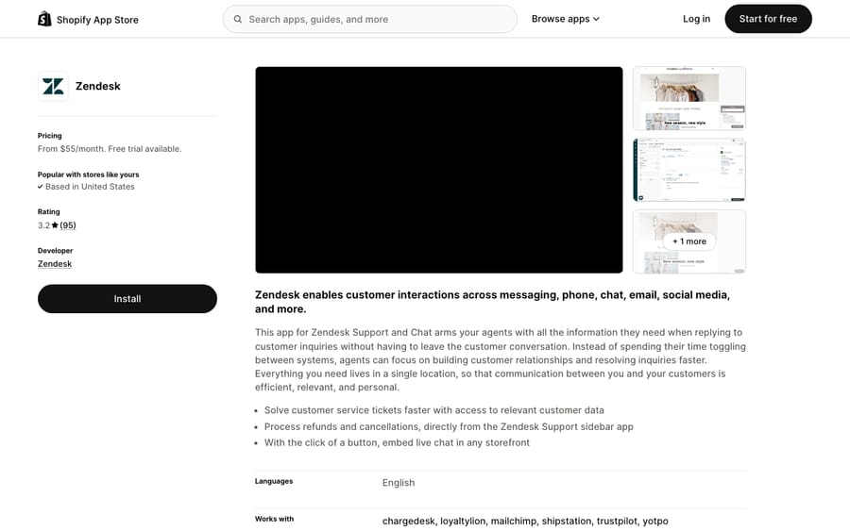This screenshot has height=531, width=850.
Task: Expand the Browse apps dropdown
Action: [566, 19]
